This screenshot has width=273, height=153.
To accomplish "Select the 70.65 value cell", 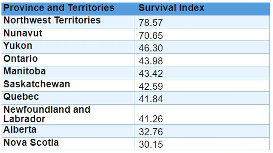I will [151, 36].
